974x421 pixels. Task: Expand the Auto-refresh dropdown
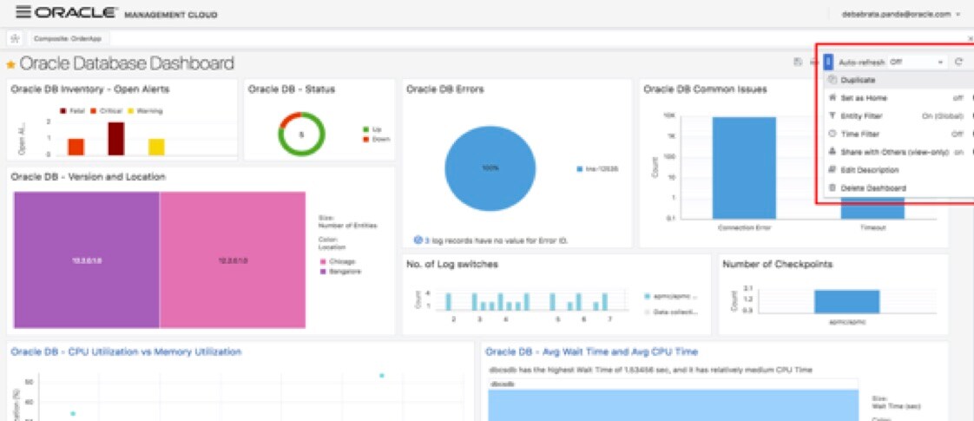[917, 62]
